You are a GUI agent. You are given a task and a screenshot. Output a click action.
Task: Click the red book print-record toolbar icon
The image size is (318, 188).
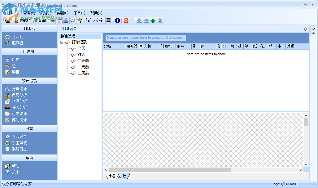[72, 20]
